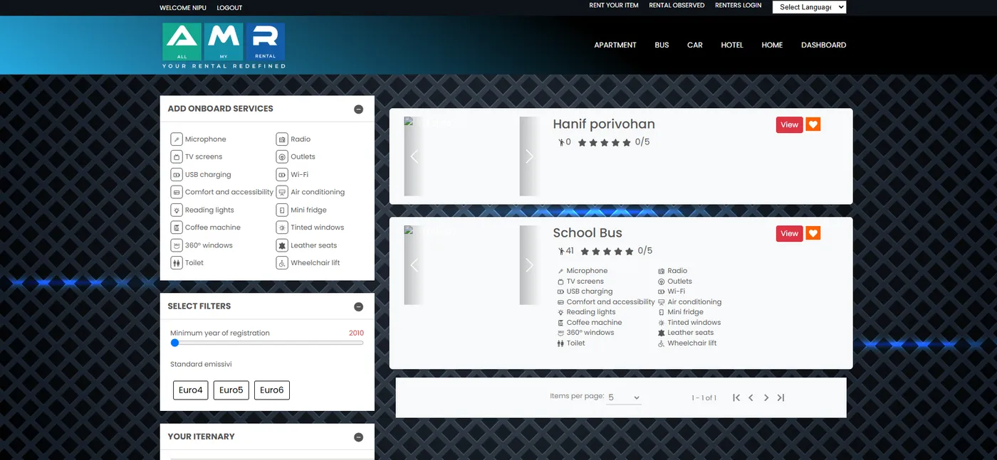
Task: Select the Wheelchair lift service icon
Action: point(282,263)
